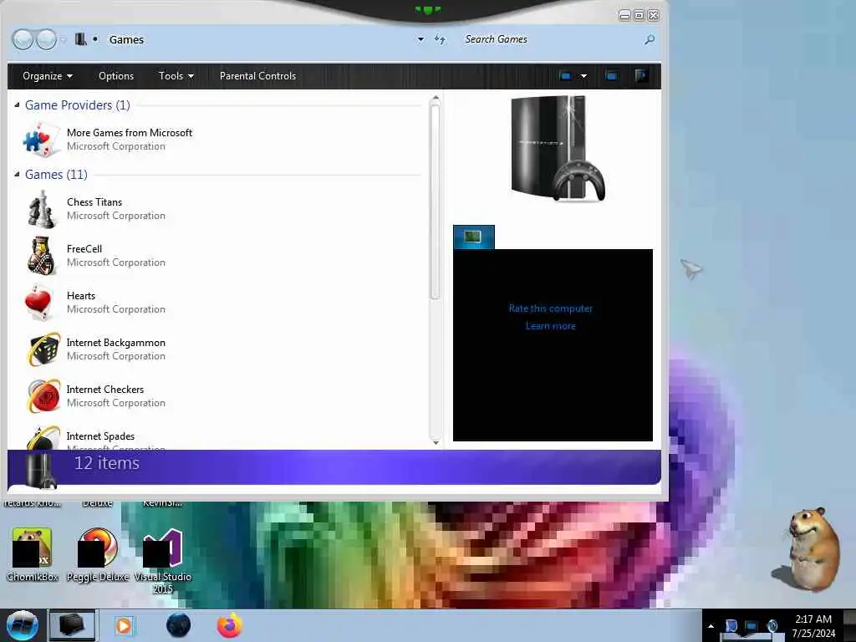Click the More Games from Microsoft puzzle icon
856x642 pixels.
point(40,139)
